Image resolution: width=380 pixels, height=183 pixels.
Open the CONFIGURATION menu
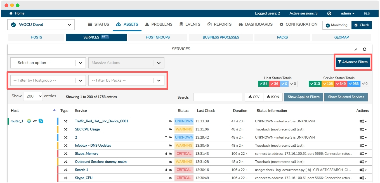click(x=298, y=24)
